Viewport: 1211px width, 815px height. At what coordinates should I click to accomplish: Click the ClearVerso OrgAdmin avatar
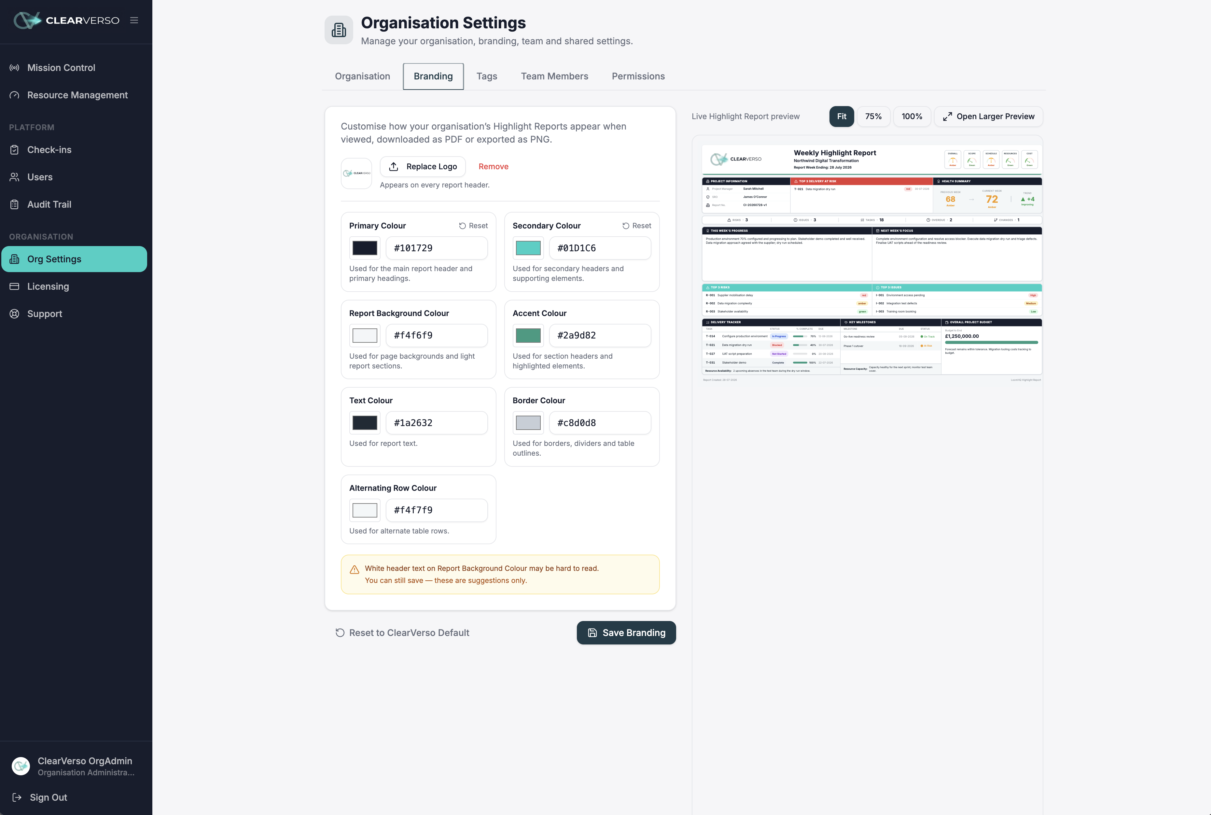[21, 766]
